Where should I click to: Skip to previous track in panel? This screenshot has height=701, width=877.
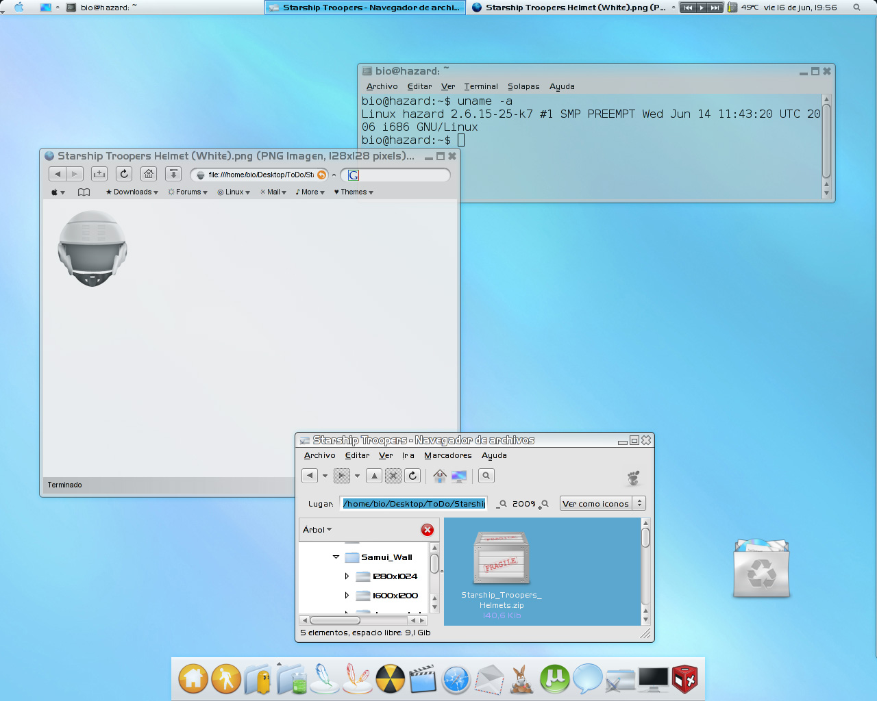[688, 8]
